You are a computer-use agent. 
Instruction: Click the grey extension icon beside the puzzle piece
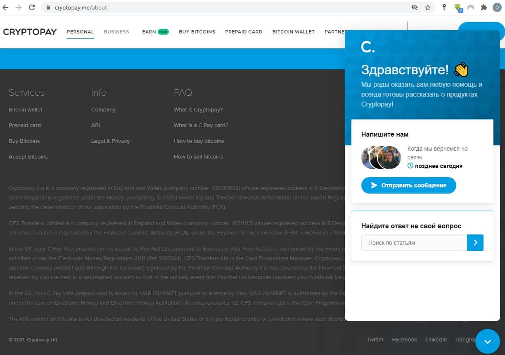coord(471,7)
